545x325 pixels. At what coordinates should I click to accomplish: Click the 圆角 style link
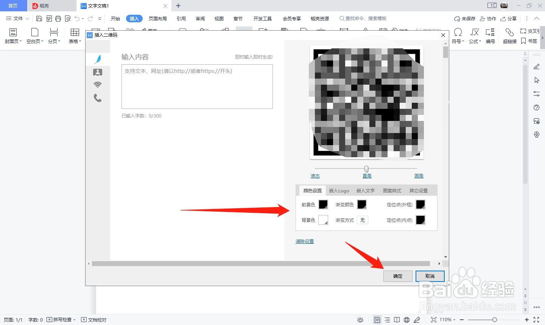coord(419,176)
